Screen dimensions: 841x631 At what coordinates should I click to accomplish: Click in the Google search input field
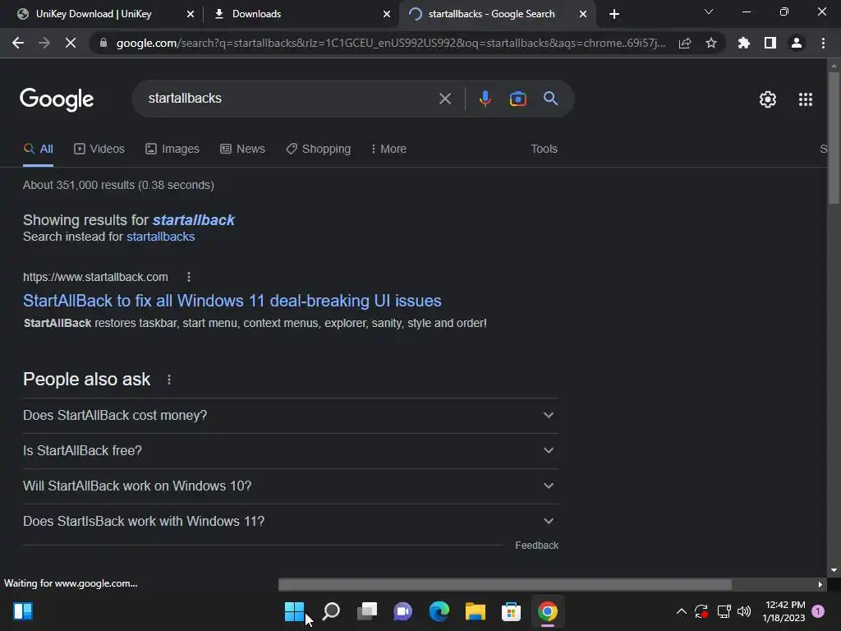290,99
